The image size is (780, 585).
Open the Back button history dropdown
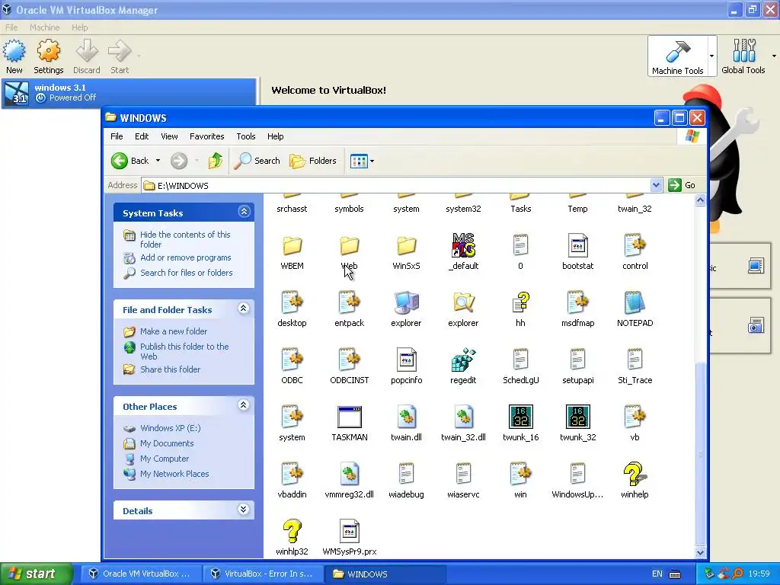point(158,161)
